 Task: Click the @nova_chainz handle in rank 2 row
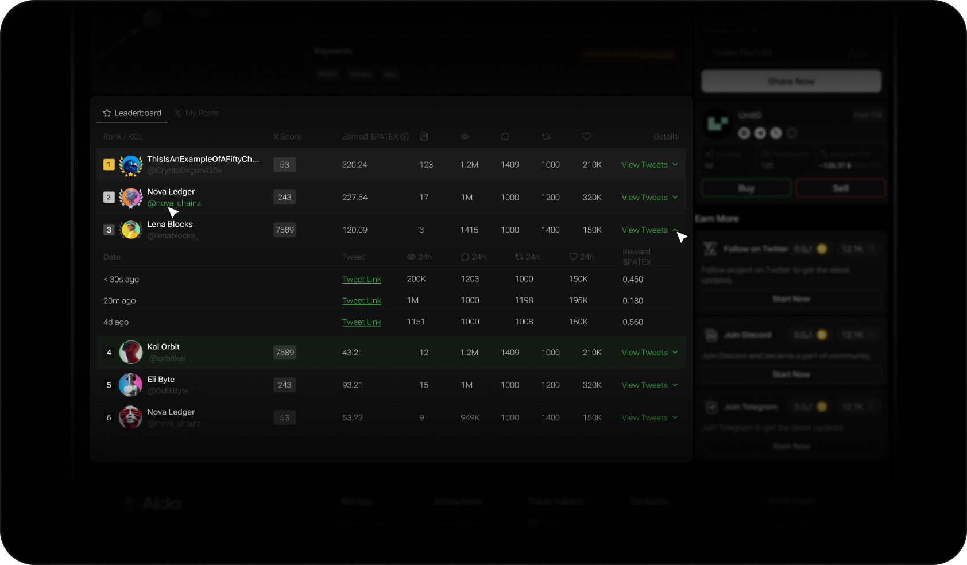pyautogui.click(x=174, y=203)
